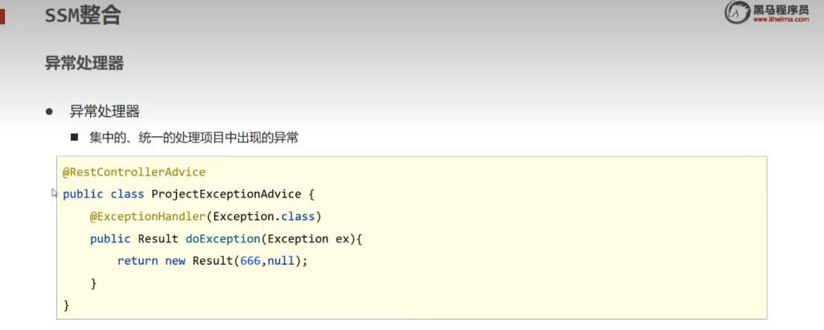Select the doException method name
This screenshot has height=330, width=824.
[211, 239]
